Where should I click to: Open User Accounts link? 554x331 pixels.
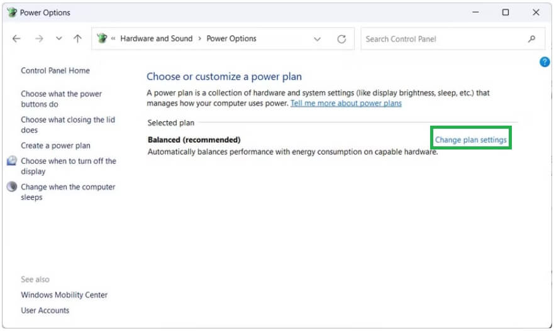(45, 310)
